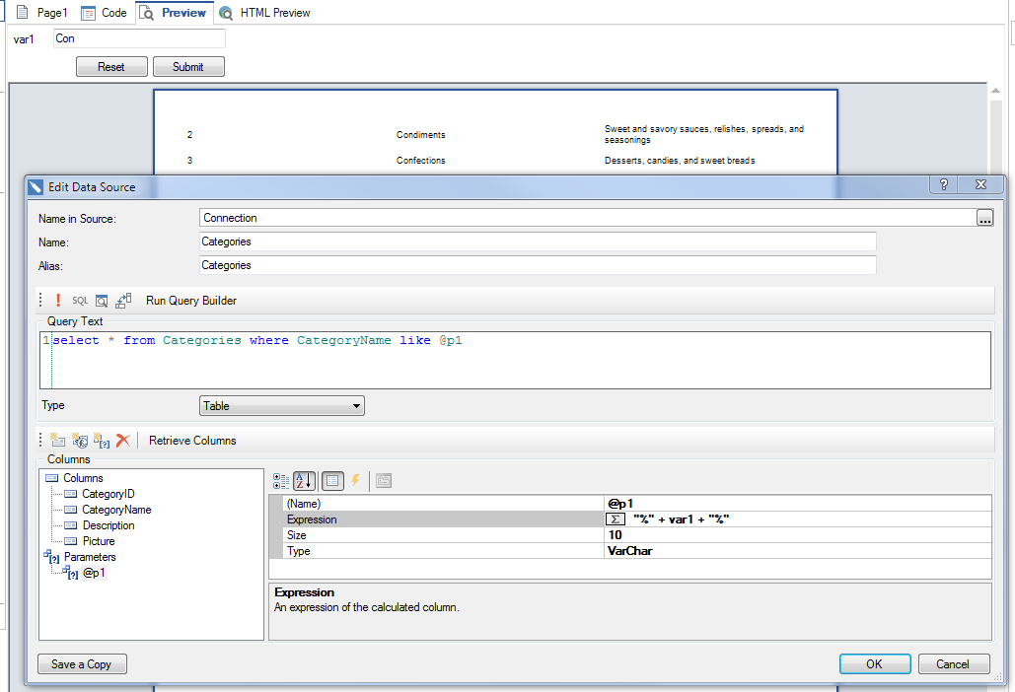Screen dimensions: 1015x692
Task: Click inside the Query Text editor
Action: click(x=515, y=360)
